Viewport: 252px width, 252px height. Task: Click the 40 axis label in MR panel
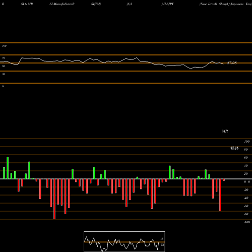(x=246, y=166)
